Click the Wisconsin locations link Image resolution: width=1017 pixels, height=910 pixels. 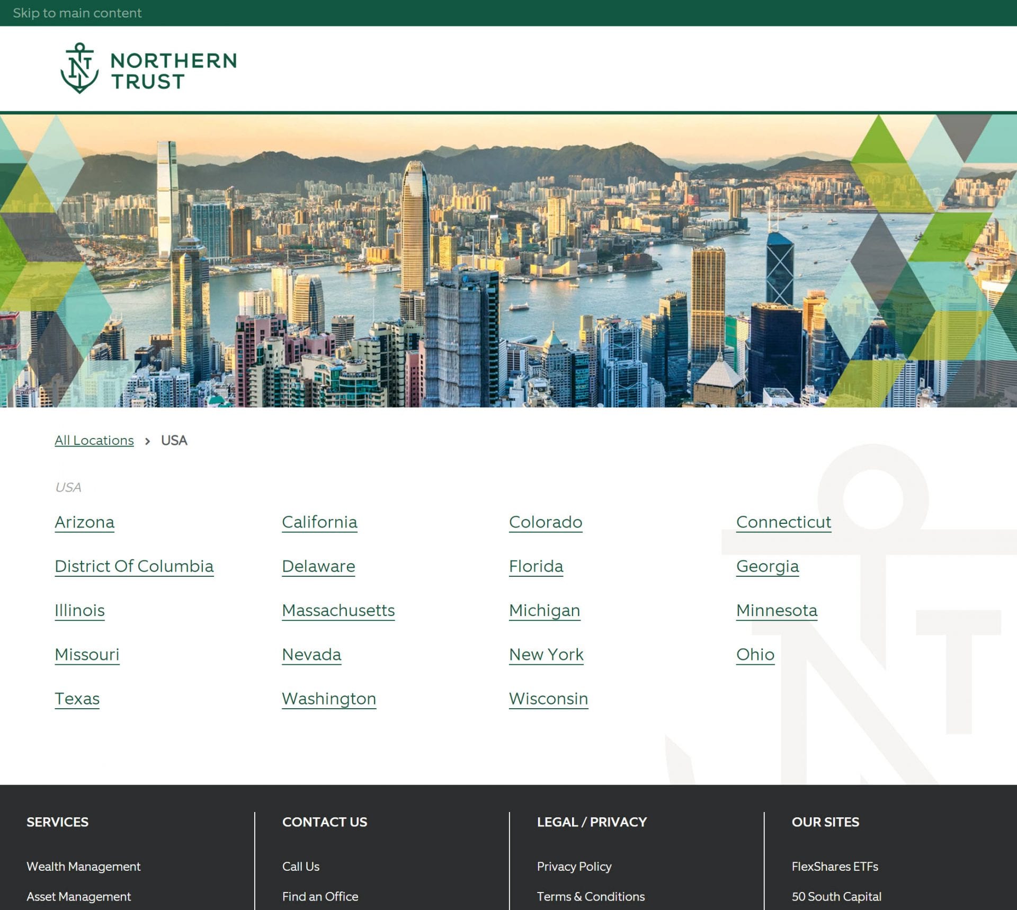[x=548, y=699]
